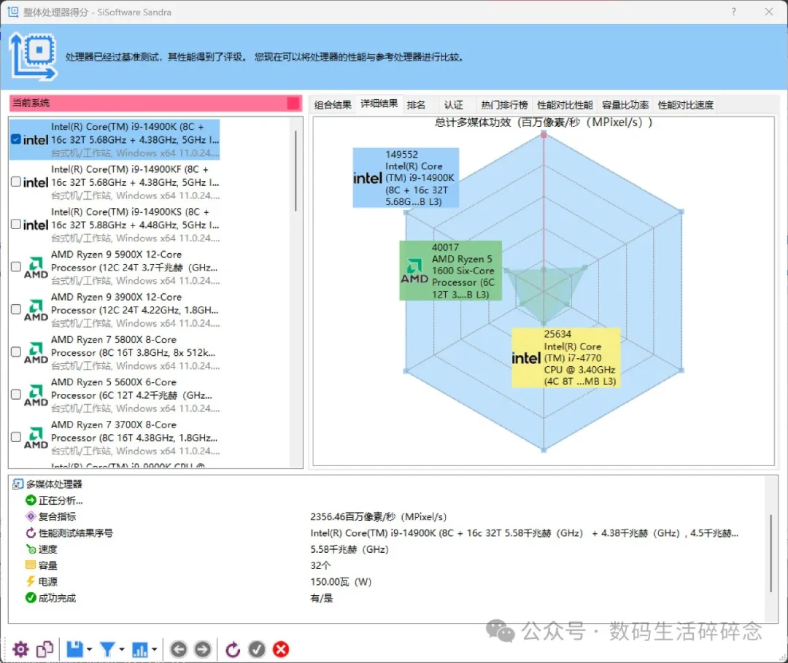Click the copy results icon
The height and width of the screenshot is (663, 788).
click(45, 649)
